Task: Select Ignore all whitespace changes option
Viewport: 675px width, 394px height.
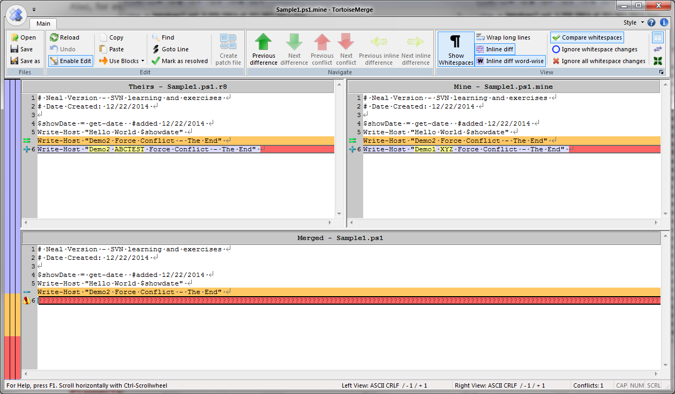Action: (599, 61)
